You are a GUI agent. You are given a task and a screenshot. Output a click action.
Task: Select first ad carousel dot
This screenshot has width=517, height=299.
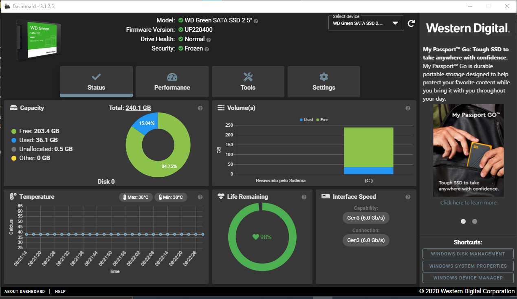[x=463, y=221]
